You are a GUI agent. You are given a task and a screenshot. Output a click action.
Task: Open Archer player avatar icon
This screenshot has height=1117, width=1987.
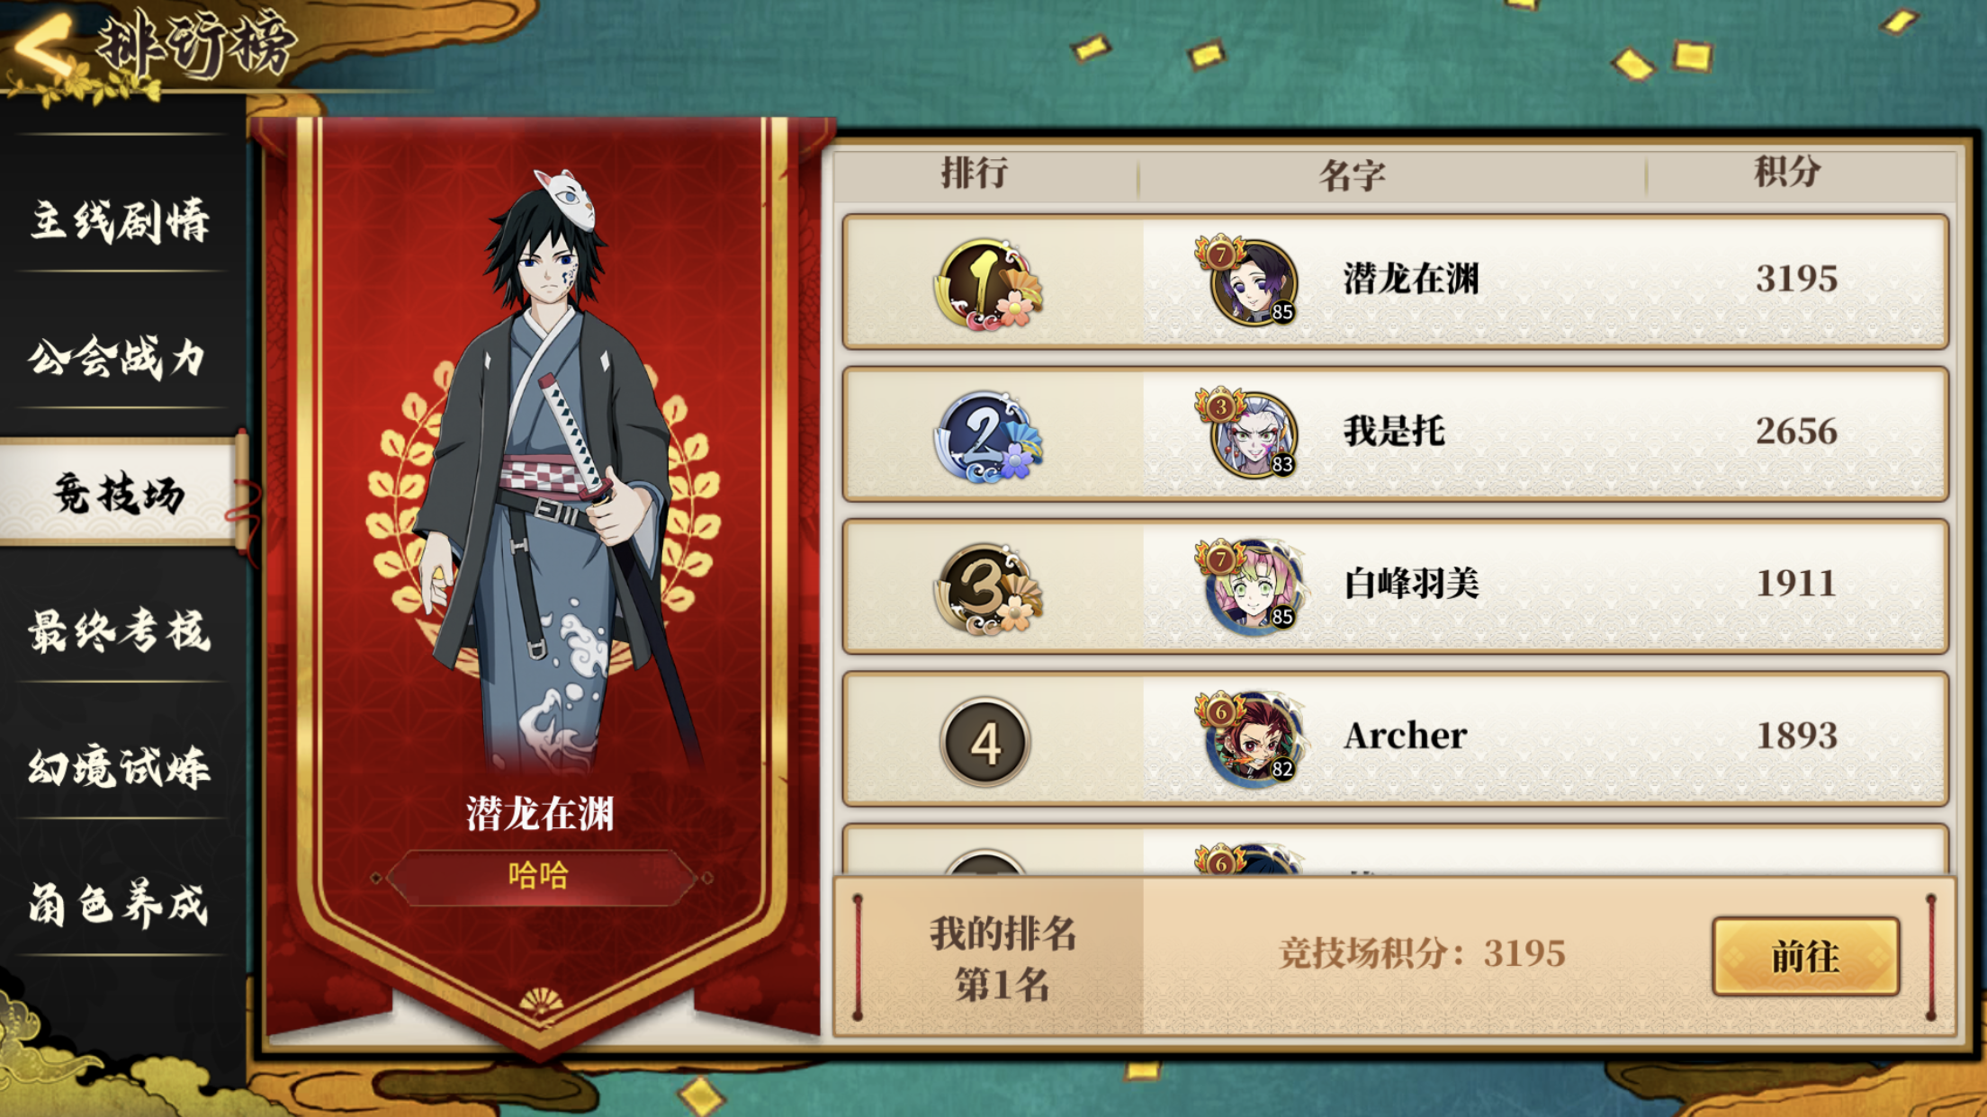click(1251, 738)
